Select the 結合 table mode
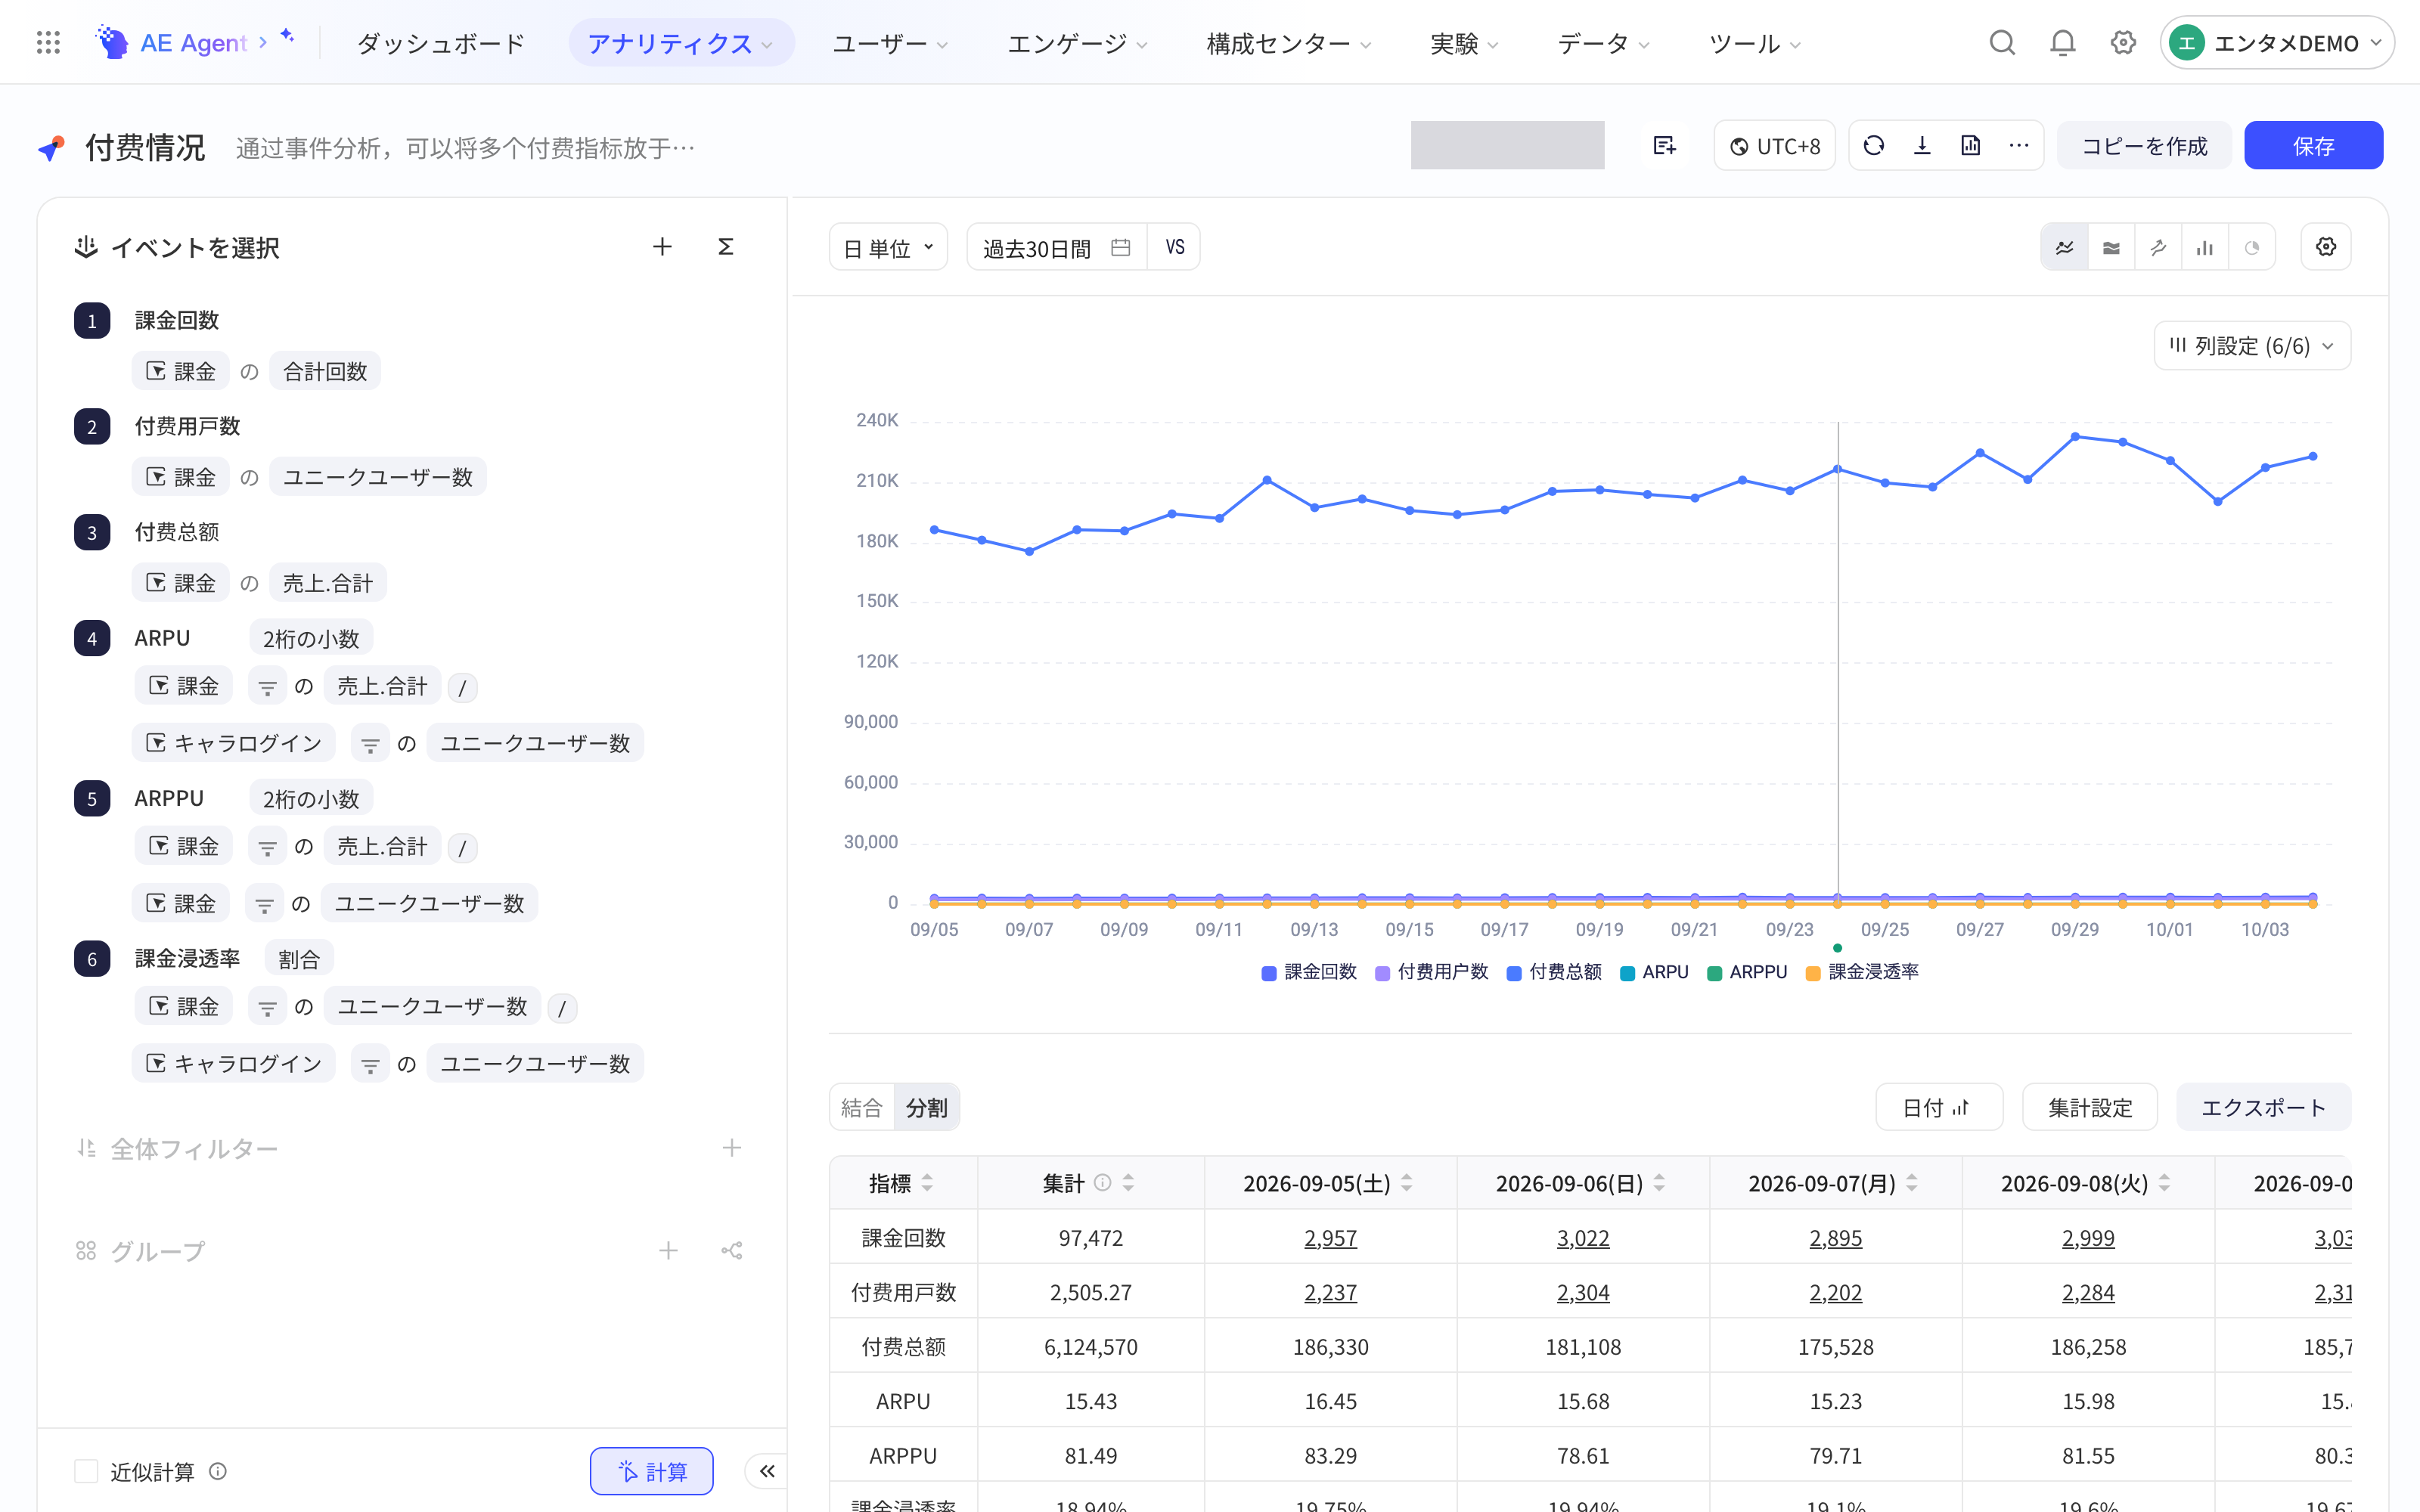The height and width of the screenshot is (1512, 2420). pos(862,1107)
